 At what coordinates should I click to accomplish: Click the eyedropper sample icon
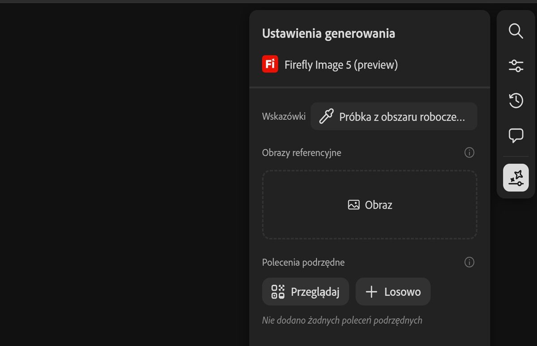(326, 117)
